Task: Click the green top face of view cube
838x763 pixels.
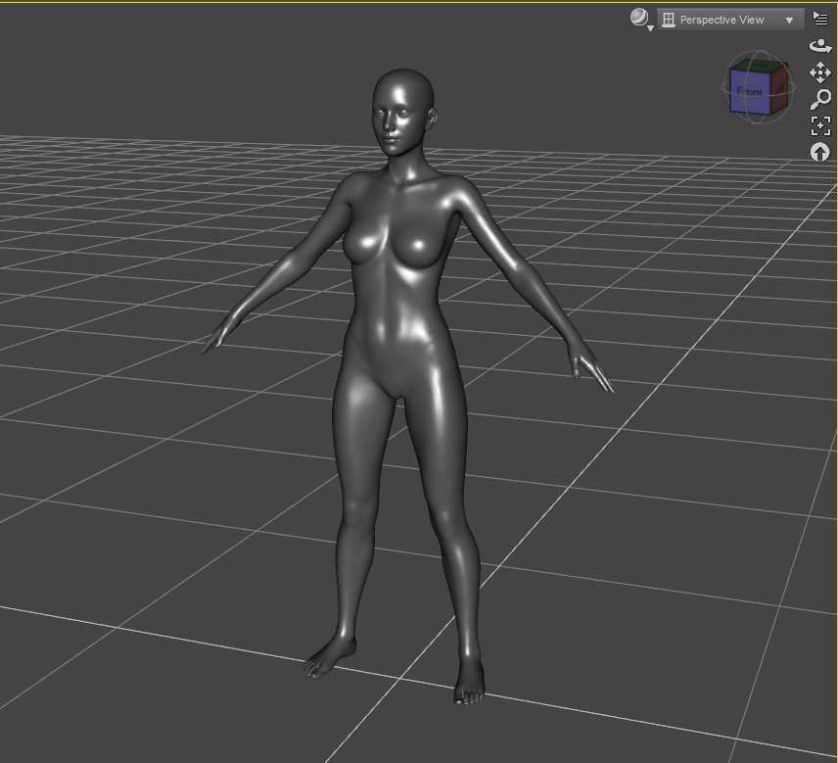Action: [758, 66]
